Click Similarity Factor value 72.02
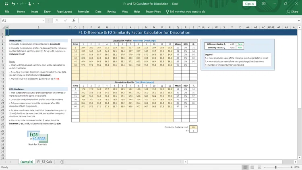Viewport: 302px width, 170px height. click(x=232, y=48)
